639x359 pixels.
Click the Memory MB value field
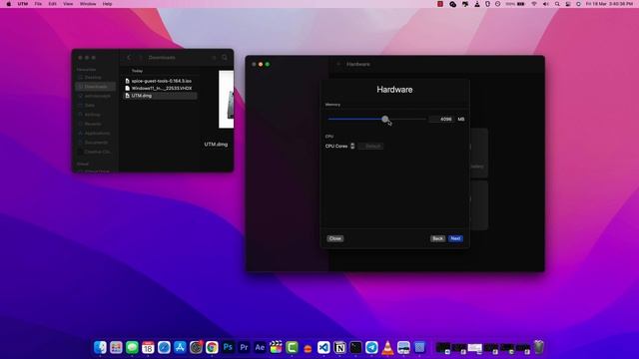441,119
